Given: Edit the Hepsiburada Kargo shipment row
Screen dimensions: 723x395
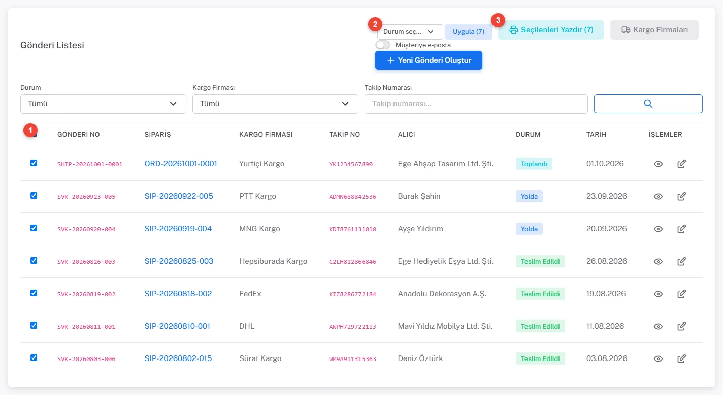Looking at the screenshot, I should (x=682, y=261).
